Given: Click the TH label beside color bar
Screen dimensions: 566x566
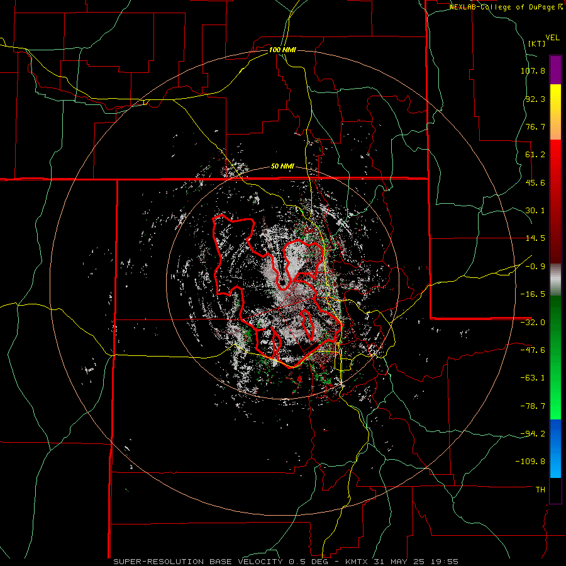Looking at the screenshot, I should point(540,490).
